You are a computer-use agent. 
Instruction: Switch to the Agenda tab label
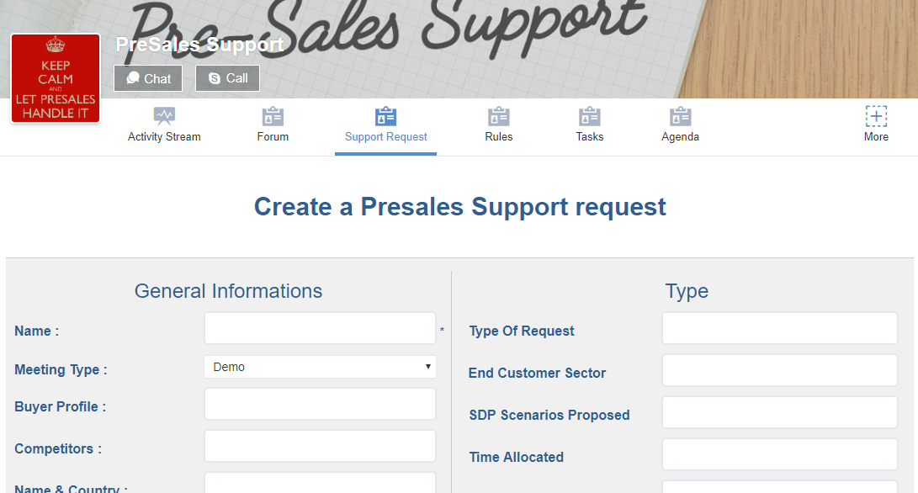(681, 136)
